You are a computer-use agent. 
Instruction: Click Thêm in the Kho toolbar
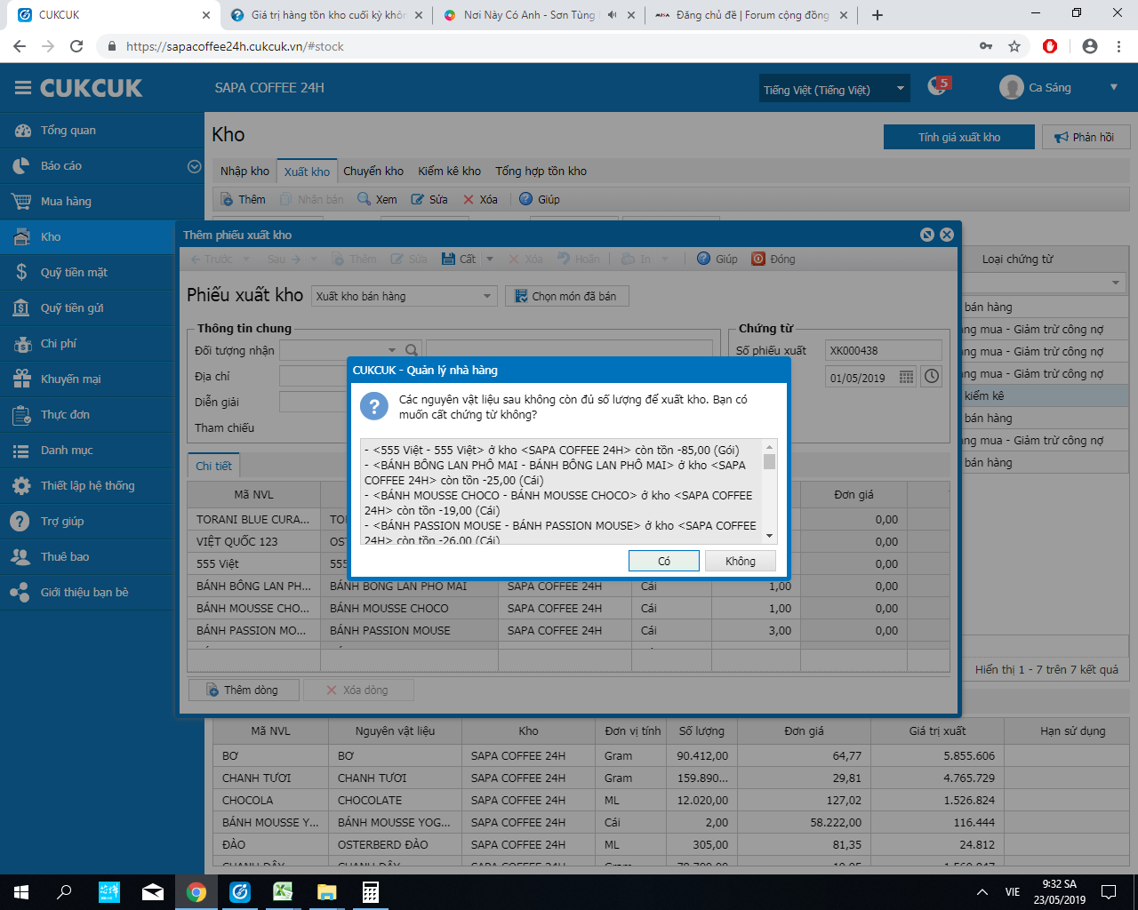click(x=243, y=199)
